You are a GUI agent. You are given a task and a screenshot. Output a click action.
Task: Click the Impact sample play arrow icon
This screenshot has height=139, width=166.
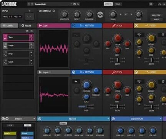point(40,72)
